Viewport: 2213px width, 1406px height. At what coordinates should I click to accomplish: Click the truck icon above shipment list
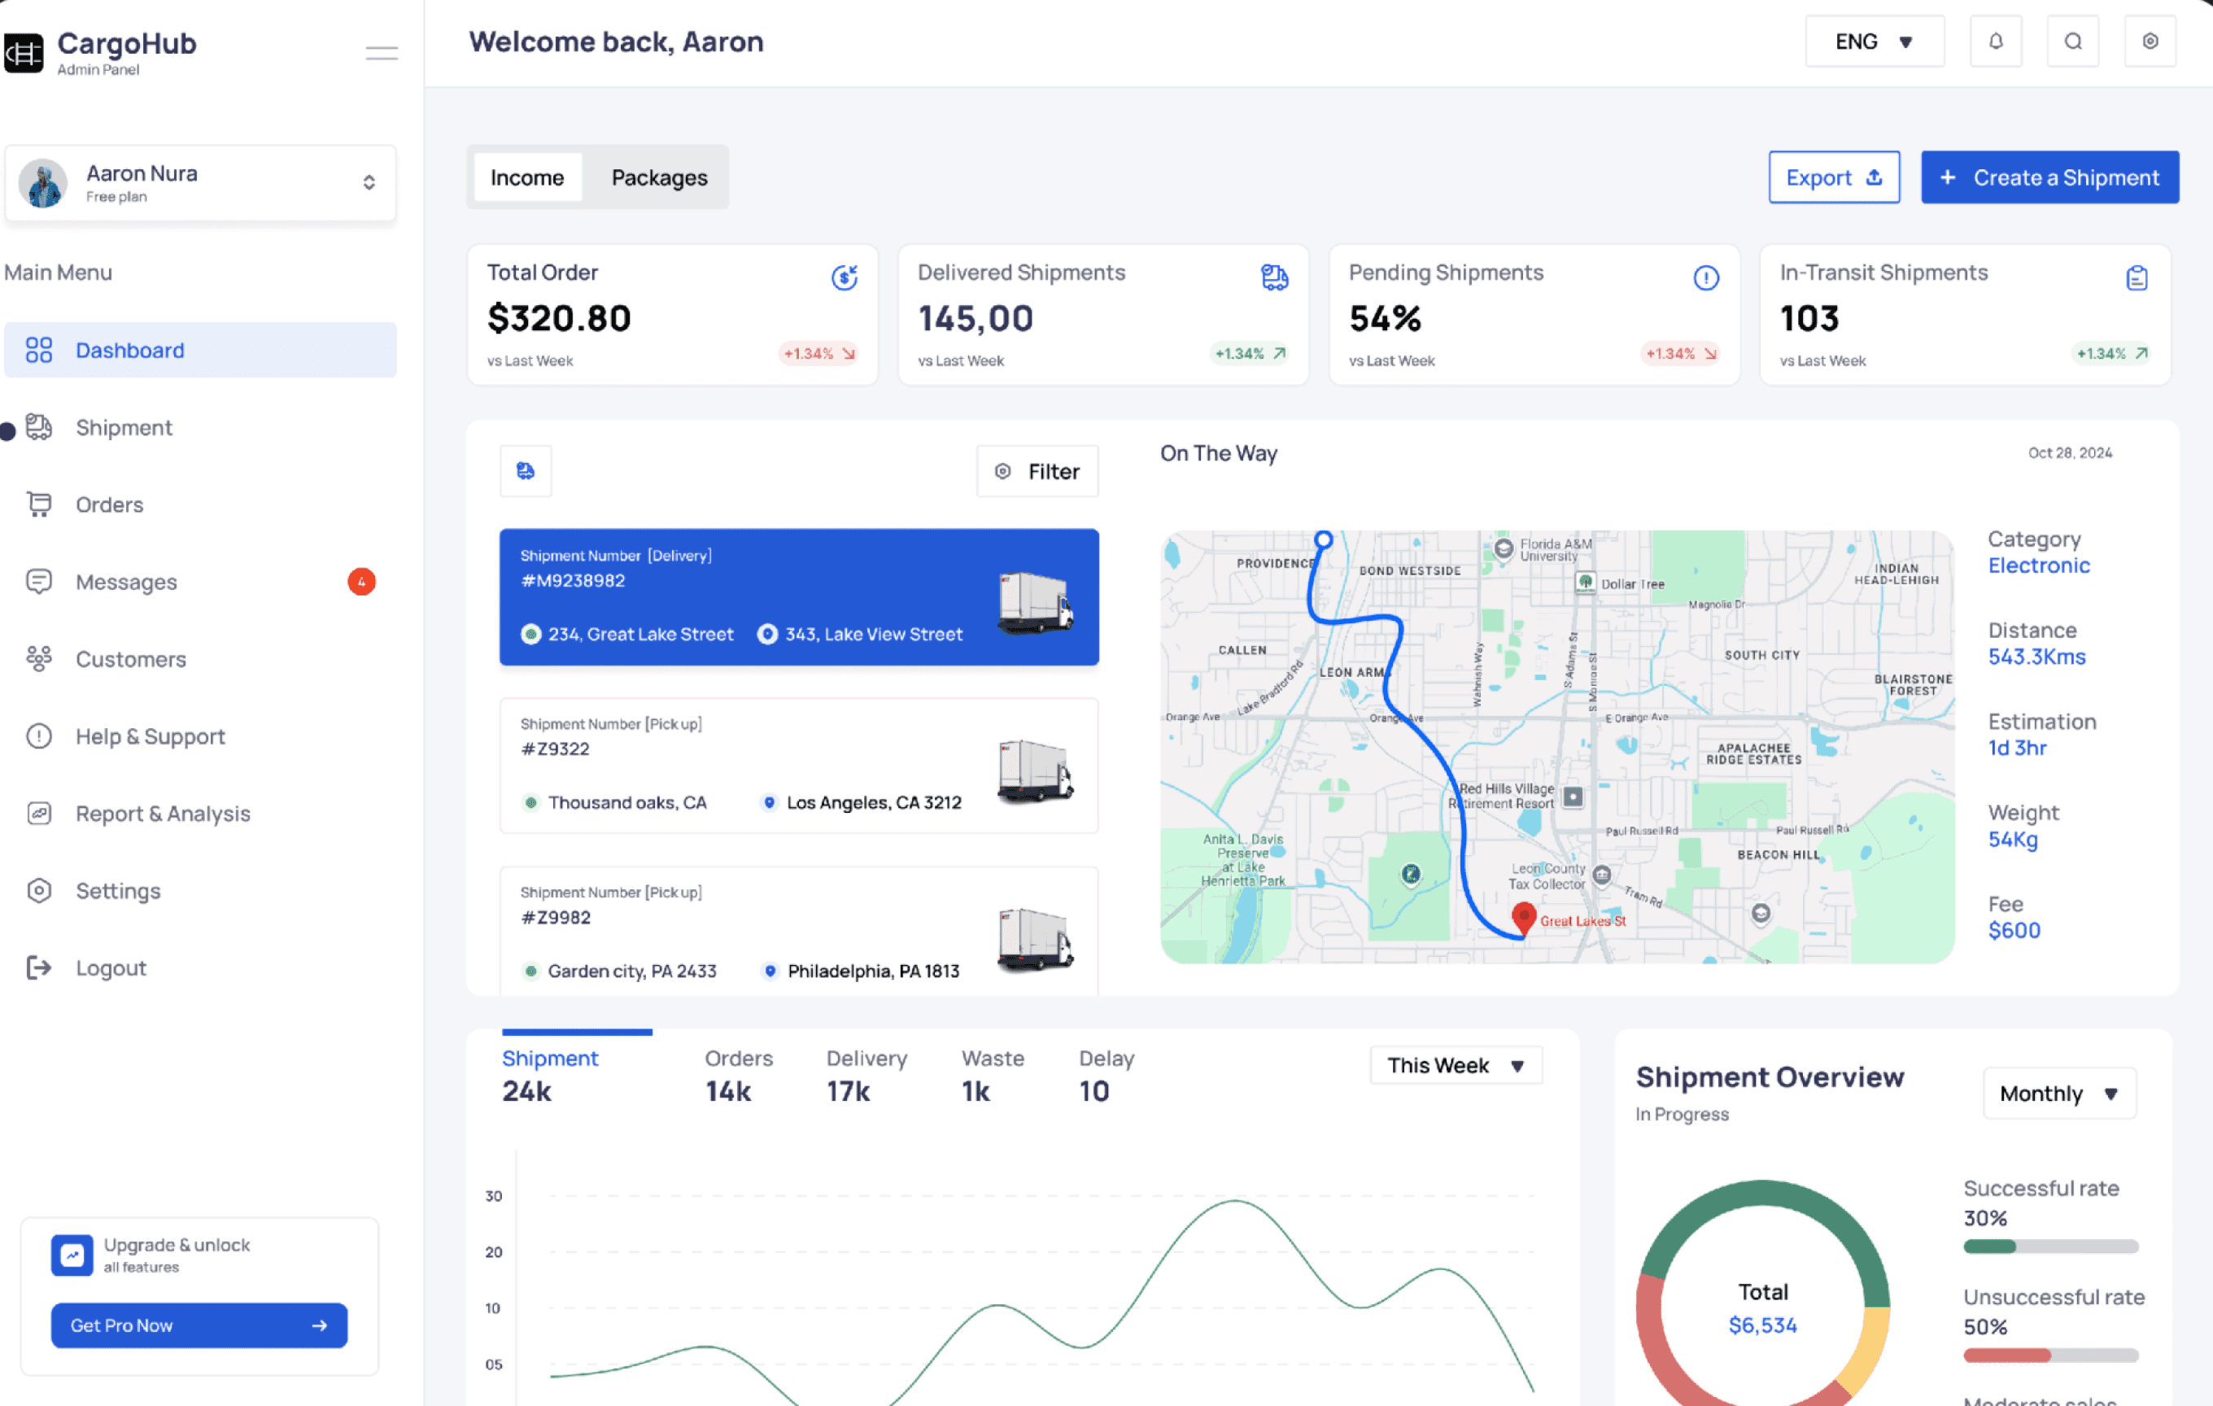[x=526, y=471]
